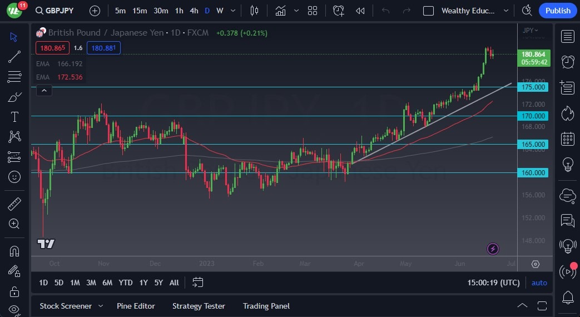This screenshot has width=580, height=317.
Task: Switch to the Pine Editor tab
Action: [136, 306]
